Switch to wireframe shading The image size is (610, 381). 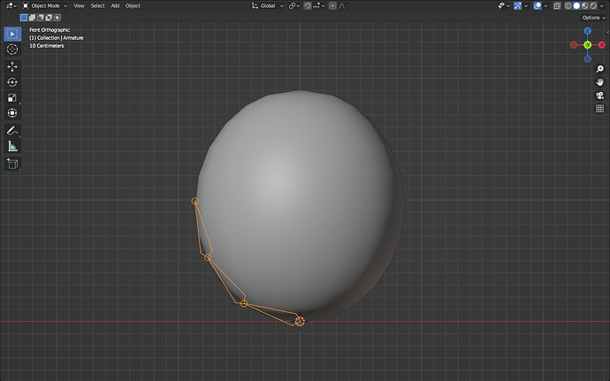tap(568, 6)
